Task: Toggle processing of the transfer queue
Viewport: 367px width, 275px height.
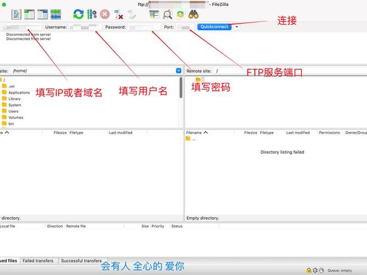Action: pyautogui.click(x=92, y=14)
